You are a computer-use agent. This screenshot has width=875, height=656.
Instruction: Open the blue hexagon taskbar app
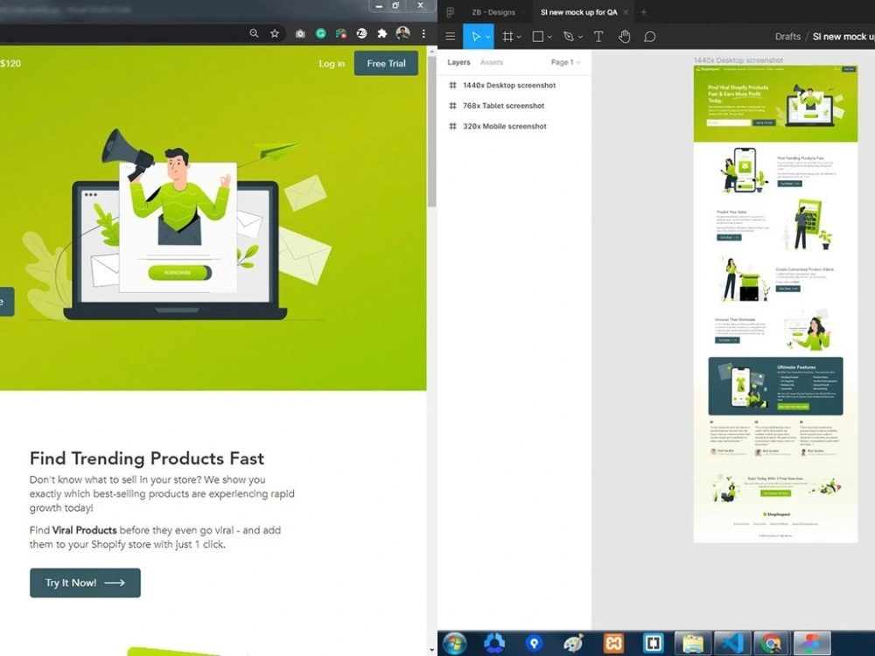click(494, 643)
